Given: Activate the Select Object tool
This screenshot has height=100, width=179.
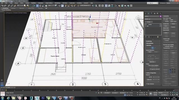Looking at the screenshot, I should [x=25, y=6].
